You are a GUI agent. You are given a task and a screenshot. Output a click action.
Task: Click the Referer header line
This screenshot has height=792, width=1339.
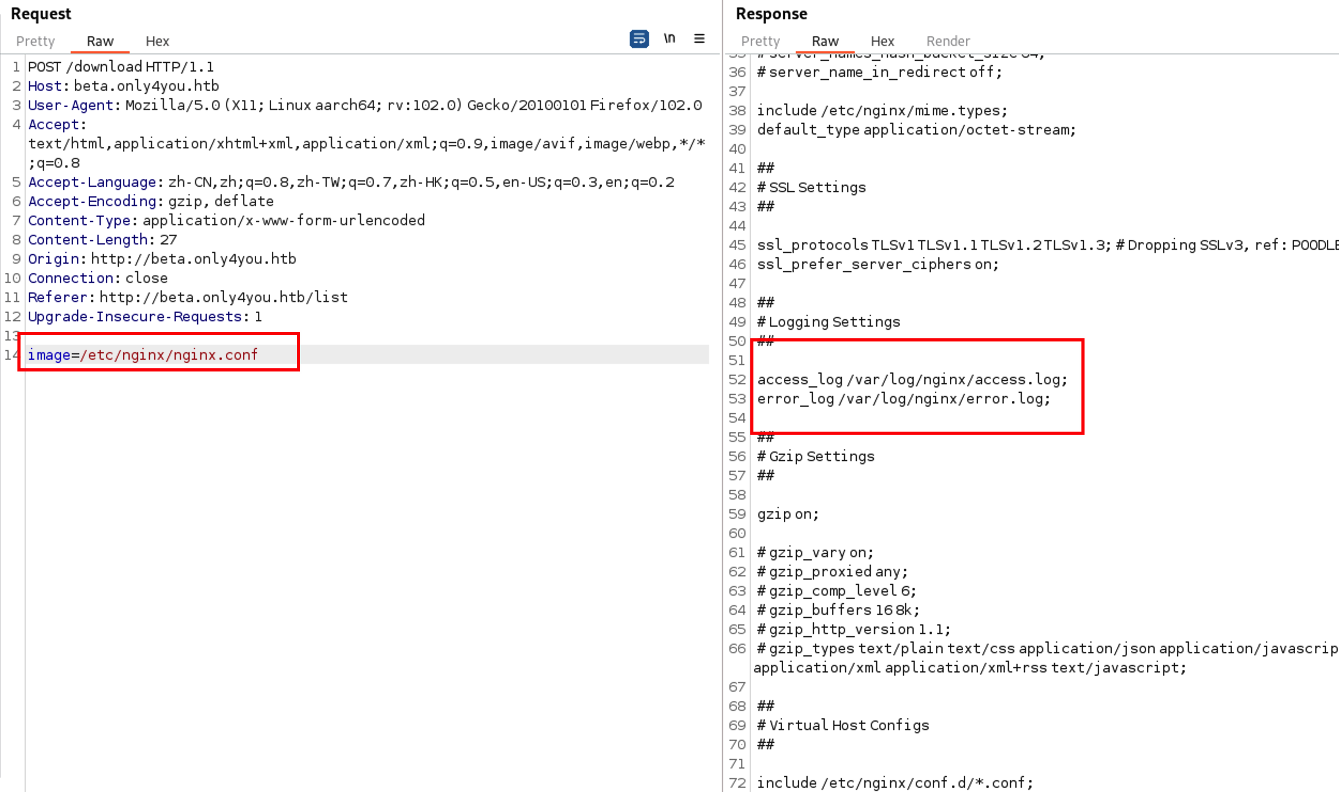tap(187, 297)
